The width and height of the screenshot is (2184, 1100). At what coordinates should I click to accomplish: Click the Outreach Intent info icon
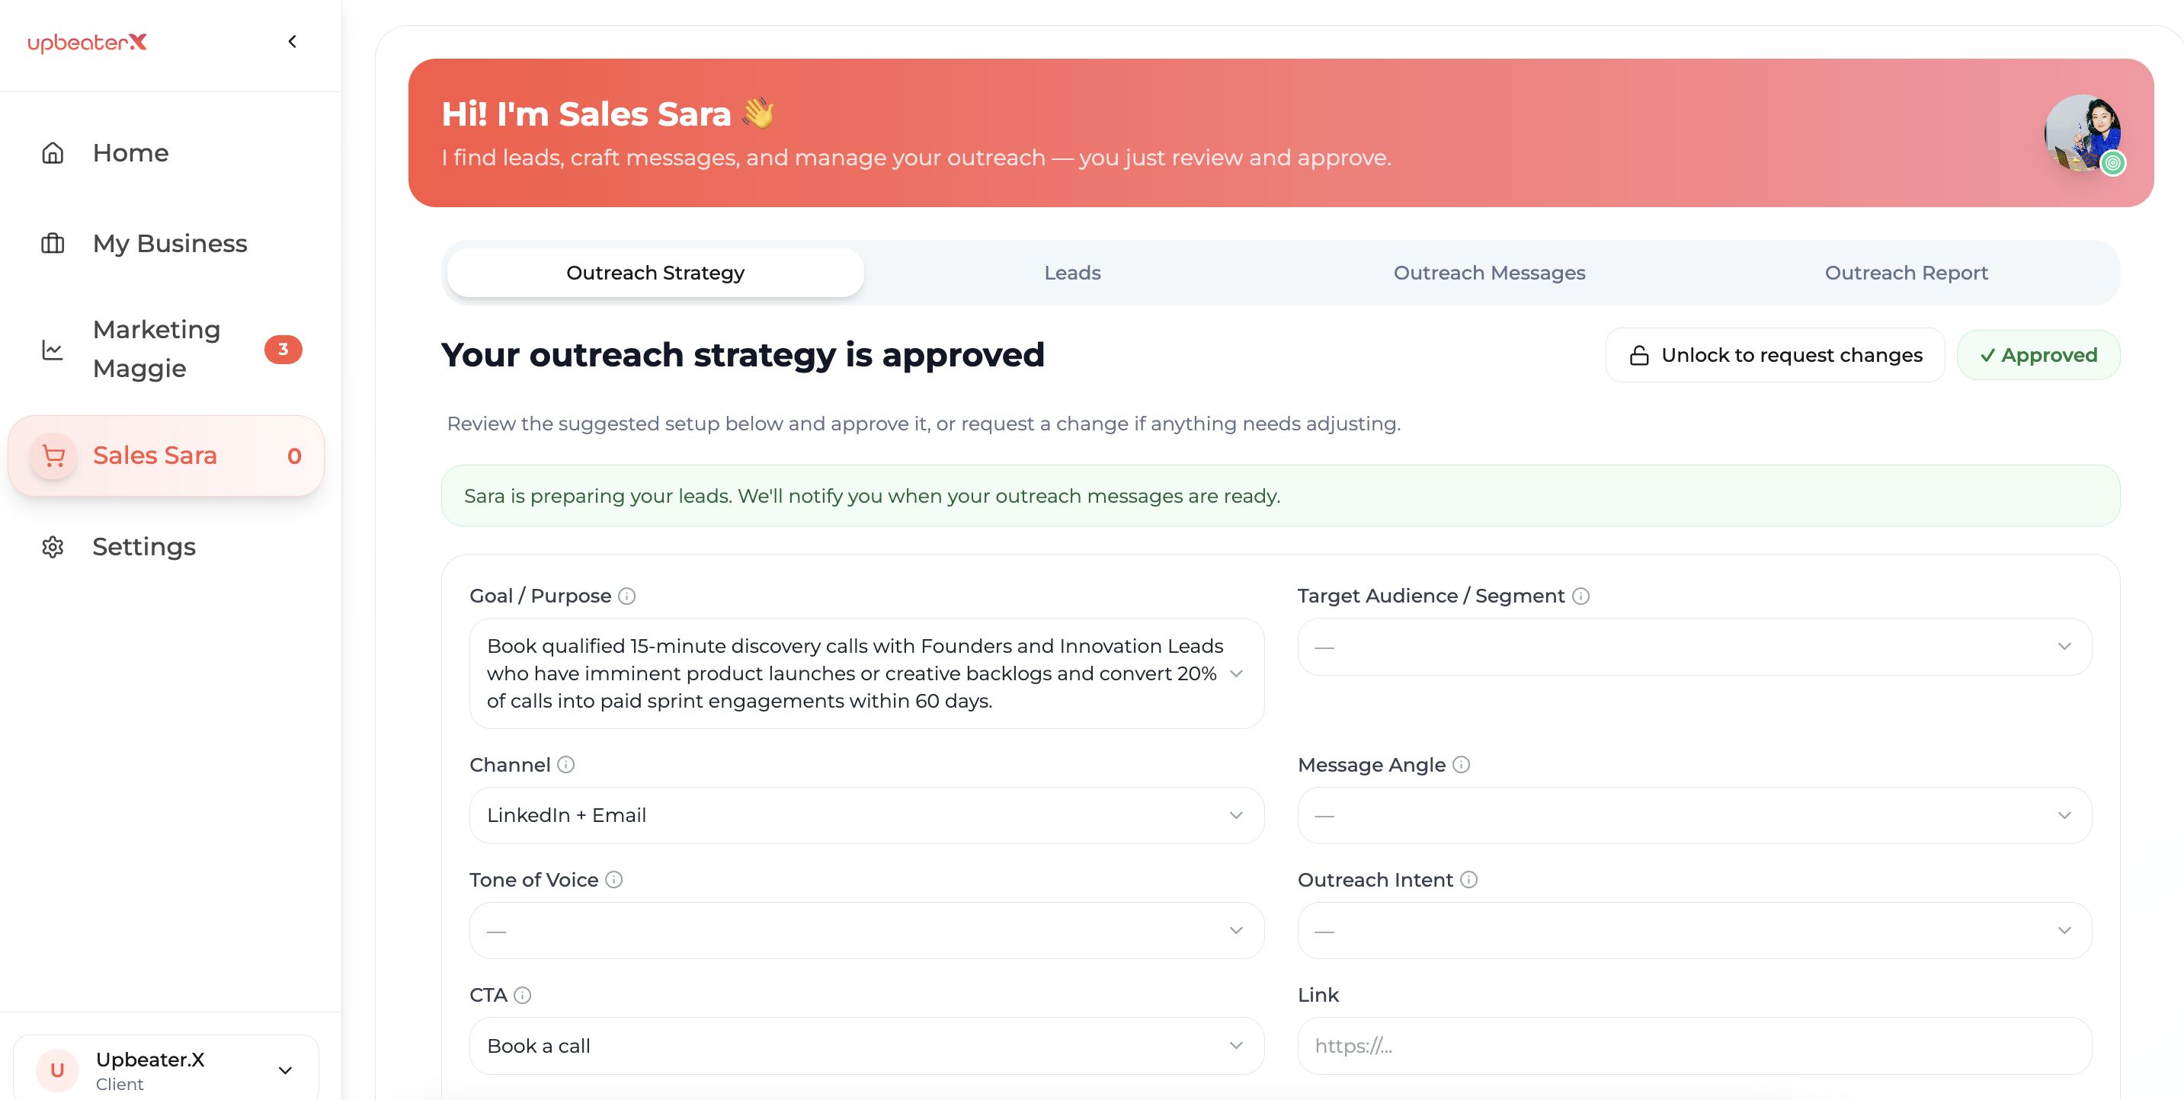pyautogui.click(x=1468, y=880)
